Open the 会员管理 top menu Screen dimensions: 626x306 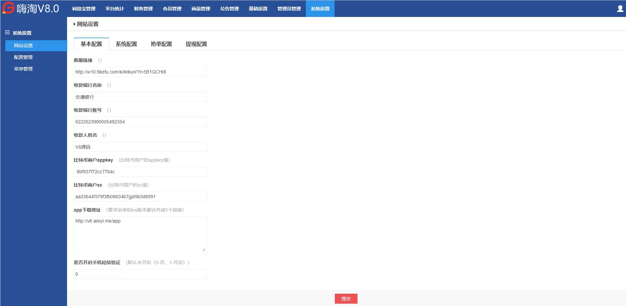tap(172, 9)
